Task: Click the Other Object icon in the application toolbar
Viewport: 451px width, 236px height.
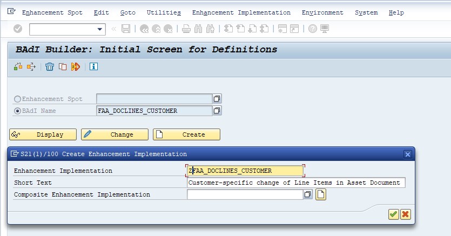Action: [18, 66]
